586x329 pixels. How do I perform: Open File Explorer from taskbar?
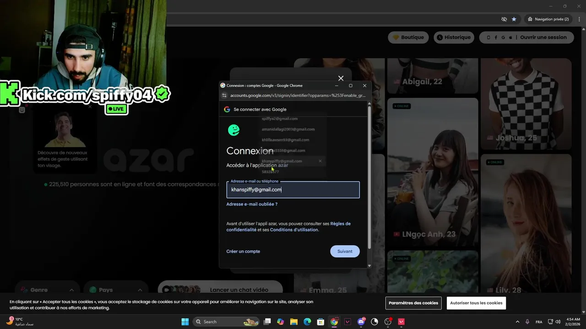click(294, 322)
